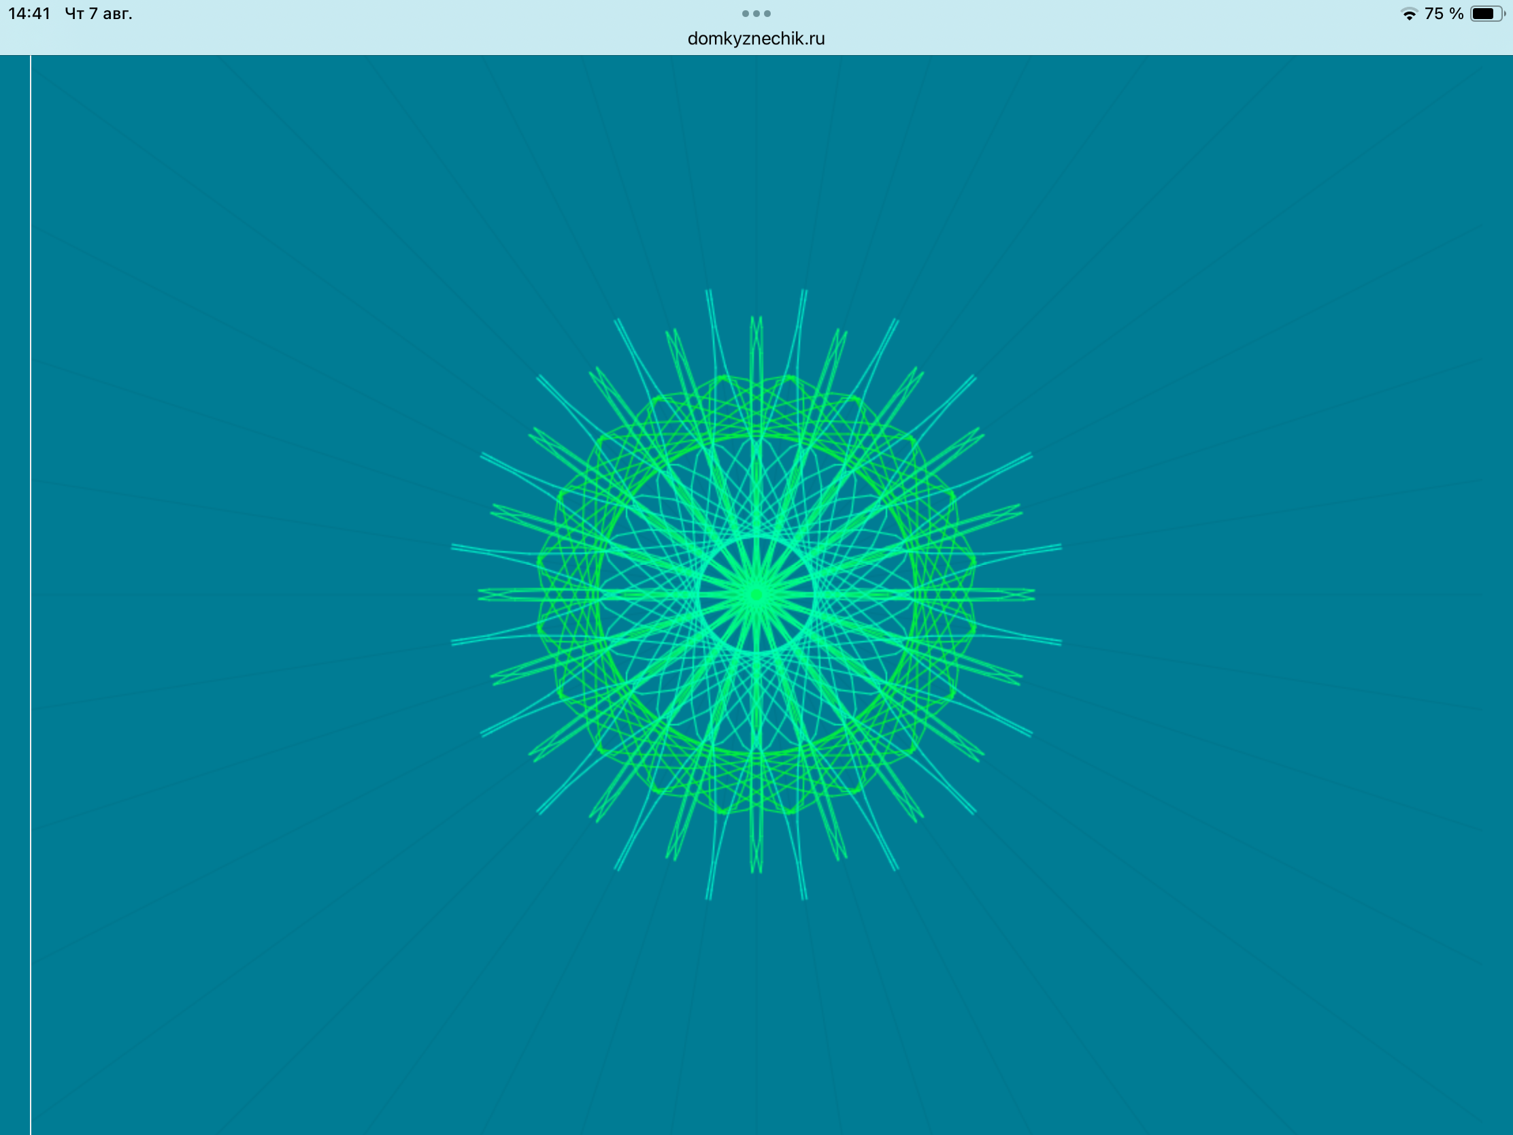Tap the 14:41 clock text
Image resolution: width=1513 pixels, height=1135 pixels.
pyautogui.click(x=29, y=14)
